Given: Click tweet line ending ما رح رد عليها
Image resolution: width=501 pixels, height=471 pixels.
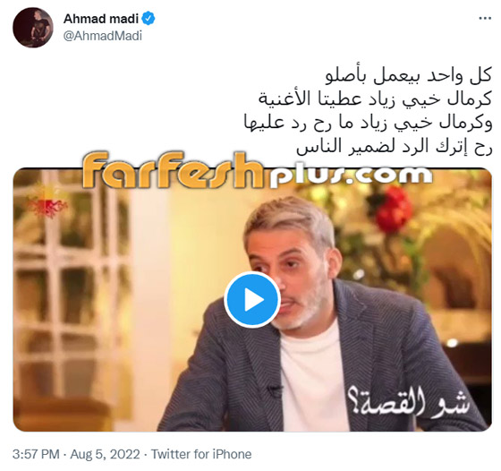Looking at the screenshot, I should point(368,123).
